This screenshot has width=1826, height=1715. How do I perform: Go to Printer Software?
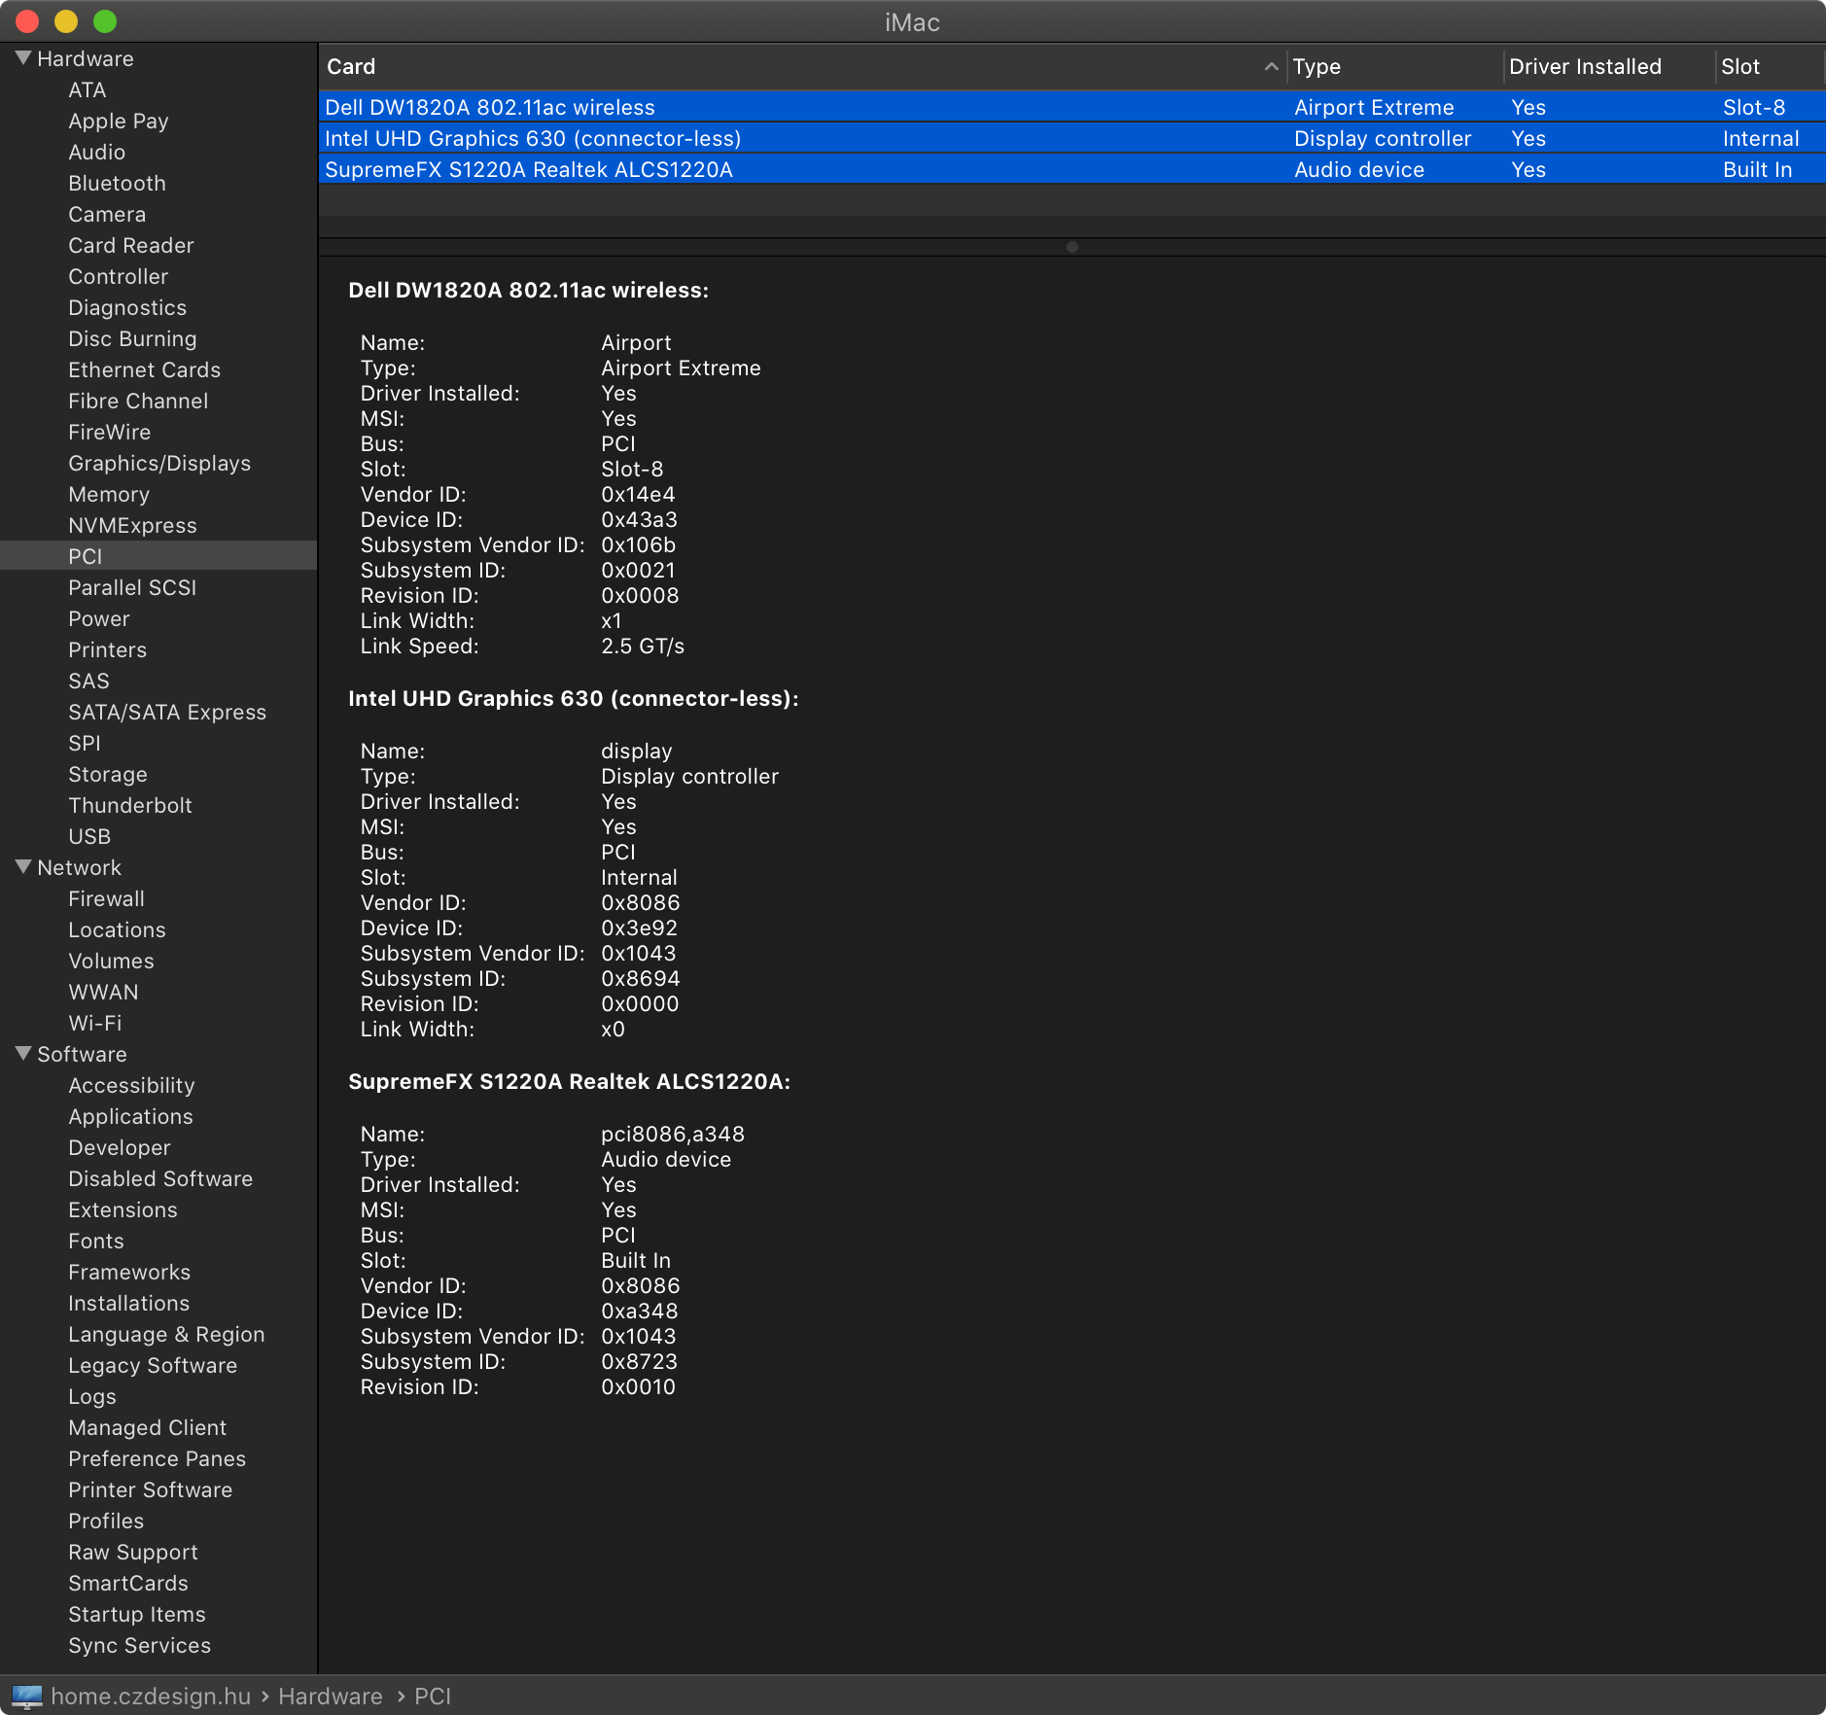150,1489
